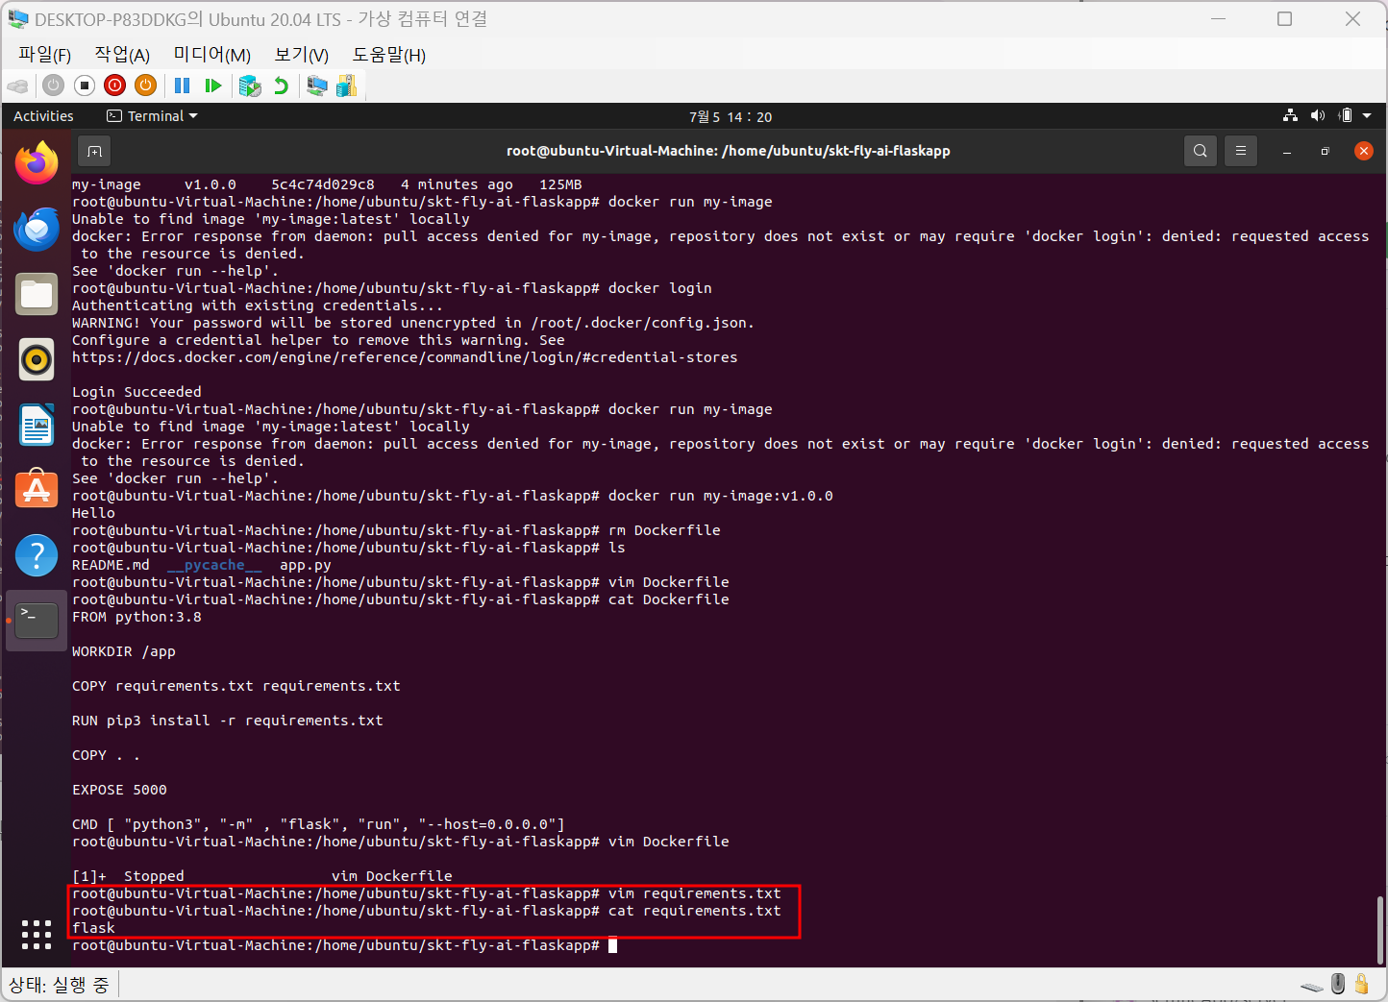1388x1002 pixels.
Task: Save VM state with the orange power icon
Action: point(145,86)
